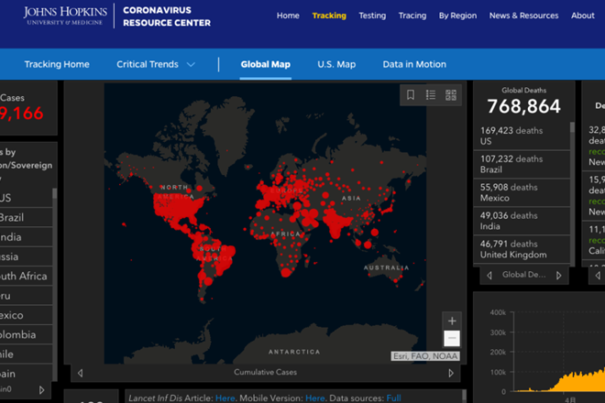605x403 pixels.
Task: Click the 169,423 deaths US entry
Action: [x=522, y=136]
